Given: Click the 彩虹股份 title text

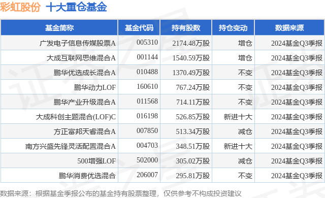Looking at the screenshot, I should (20, 7).
